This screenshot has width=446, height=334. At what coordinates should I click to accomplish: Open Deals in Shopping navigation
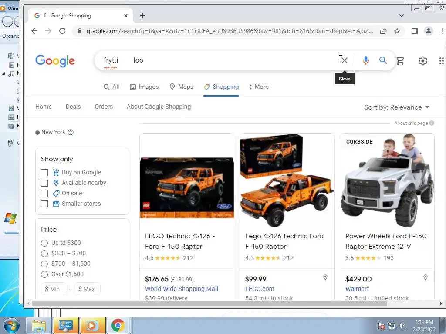click(x=73, y=107)
